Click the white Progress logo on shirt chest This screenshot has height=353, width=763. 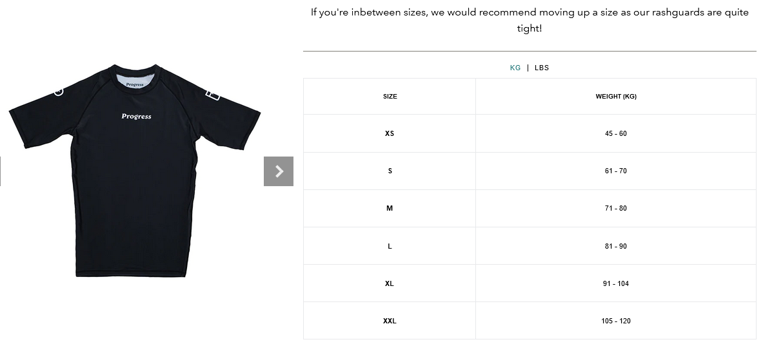[x=136, y=117]
